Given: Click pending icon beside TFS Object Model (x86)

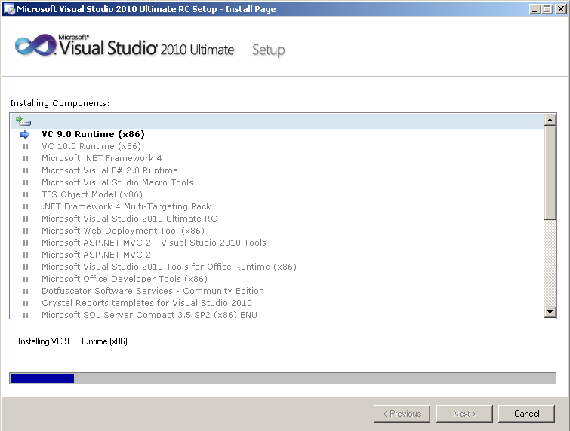Looking at the screenshot, I should click(x=25, y=195).
